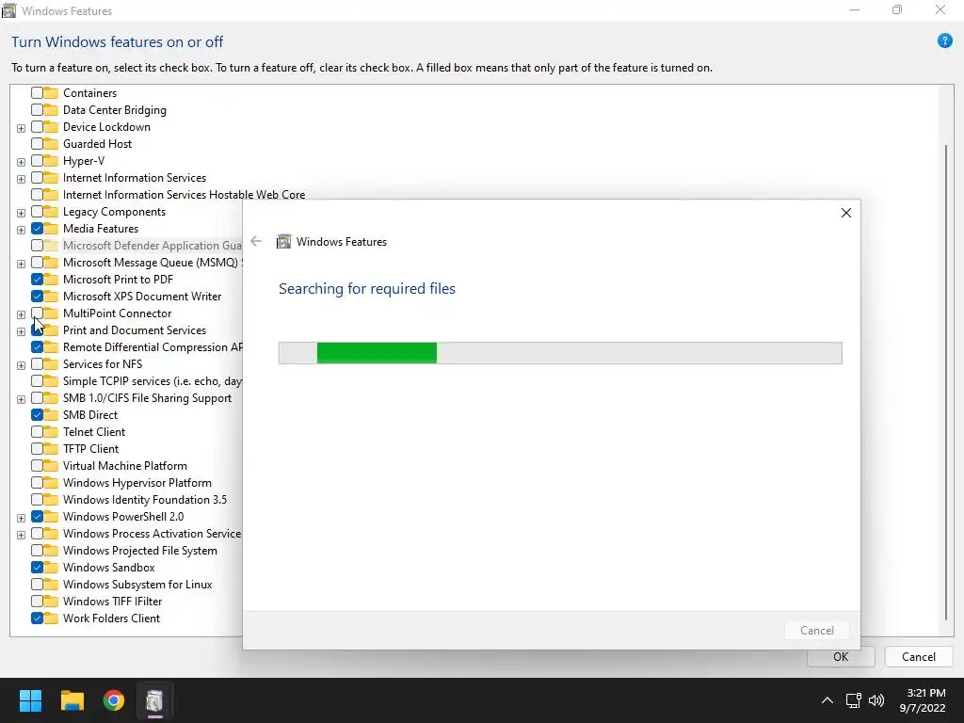
Task: Click the Telnet Client folder icon
Action: pos(51,431)
